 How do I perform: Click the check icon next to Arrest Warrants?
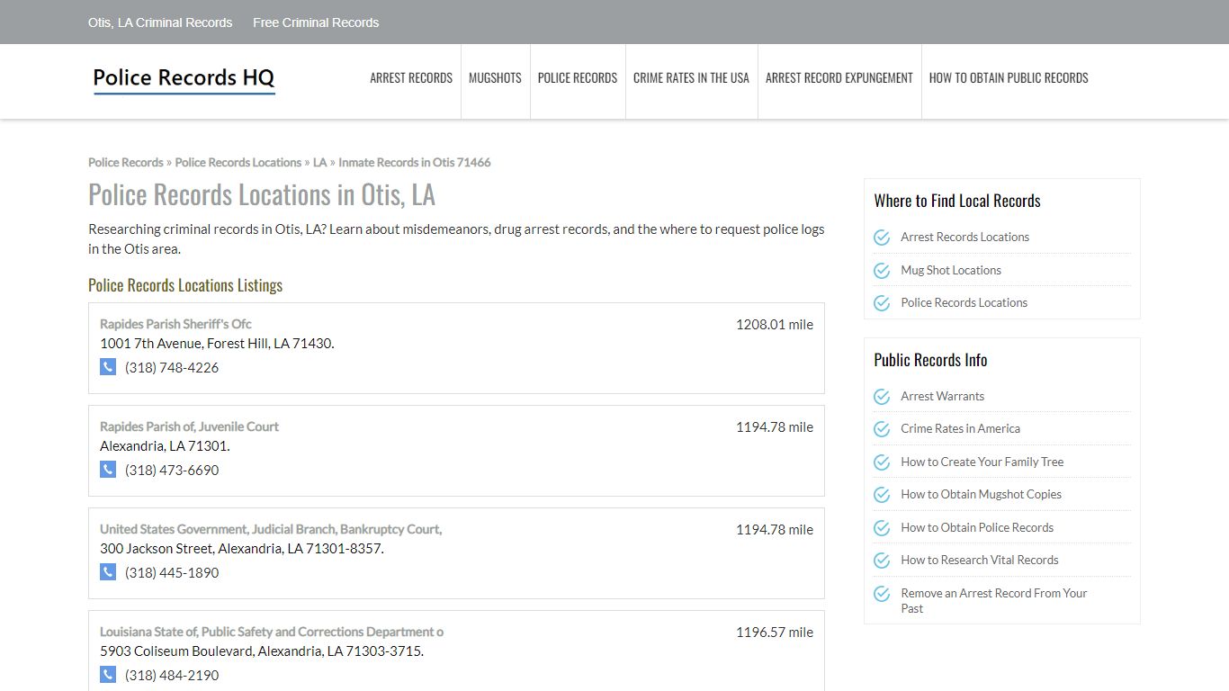pos(882,397)
